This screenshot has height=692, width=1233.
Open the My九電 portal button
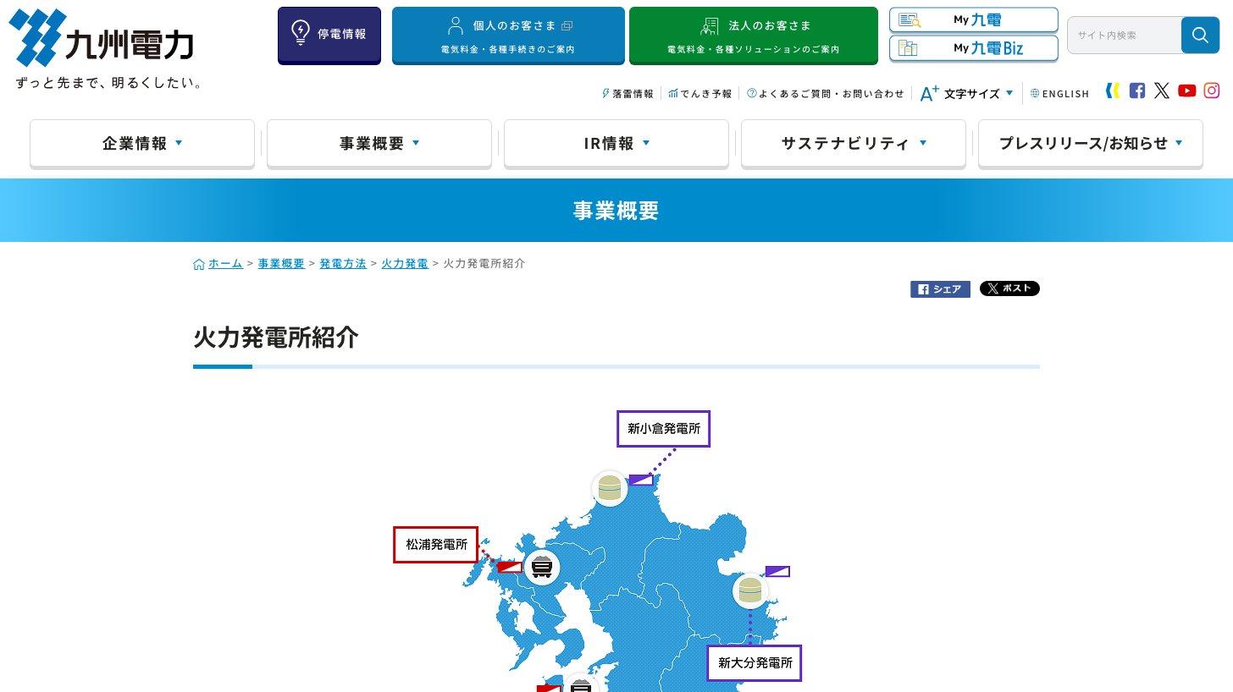coord(974,20)
